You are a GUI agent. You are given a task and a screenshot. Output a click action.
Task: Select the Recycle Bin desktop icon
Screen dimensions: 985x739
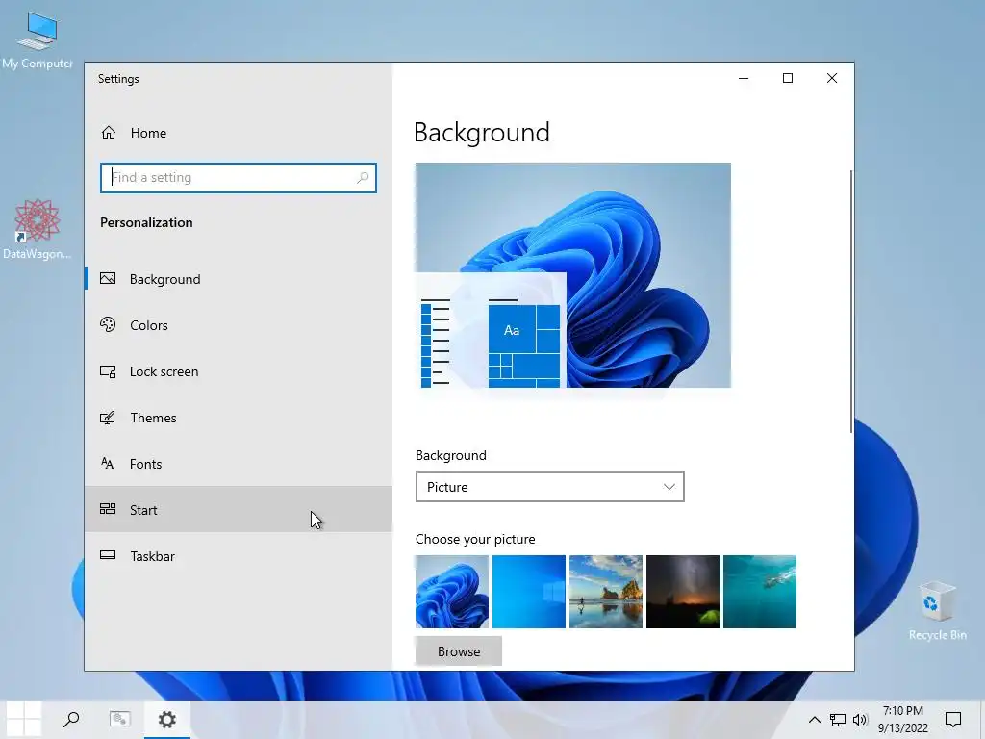(937, 611)
